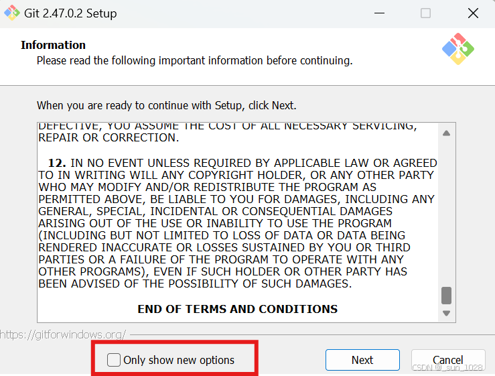Open the gitforwindows.org link
The width and height of the screenshot is (495, 376).
(64, 334)
